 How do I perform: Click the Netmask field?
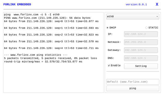click(x=141, y=42)
